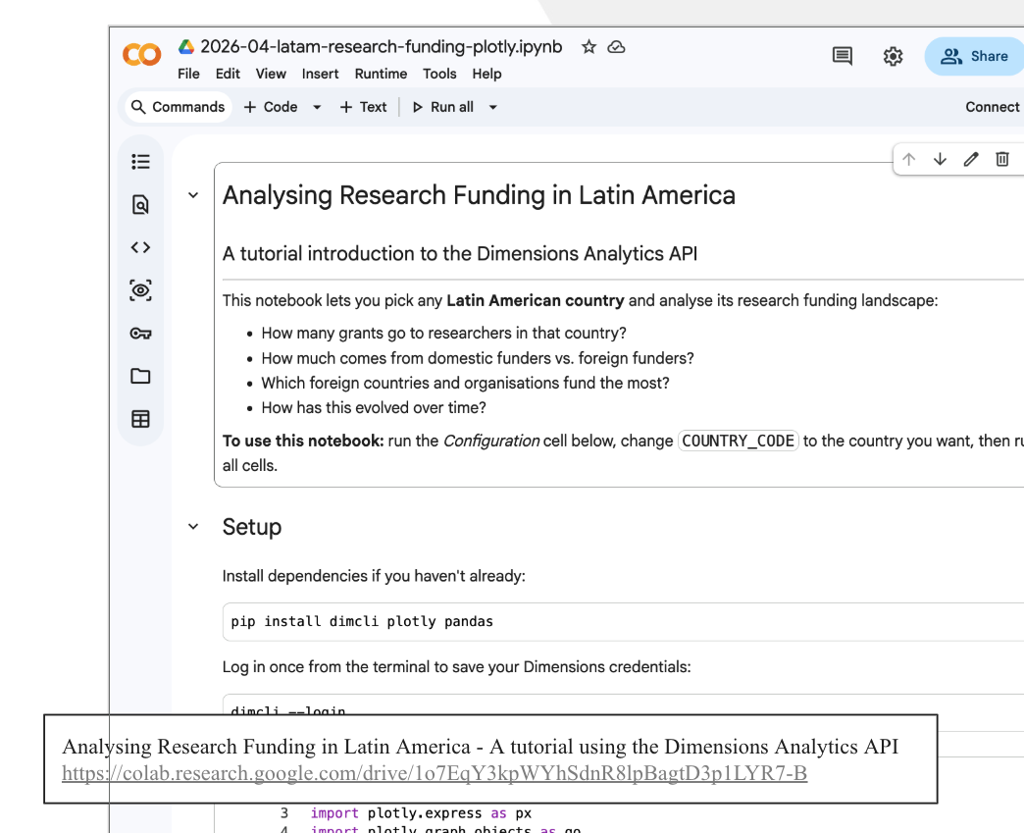Open the Tools menu
1024x833 pixels.
[x=439, y=74]
